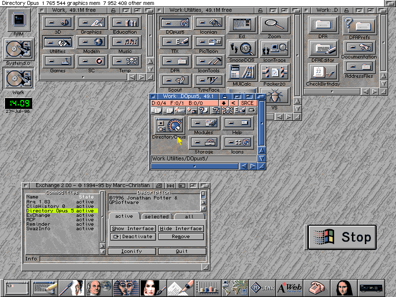Click the skull delete icon in lister toolbar
The image size is (396, 297).
(x=227, y=110)
